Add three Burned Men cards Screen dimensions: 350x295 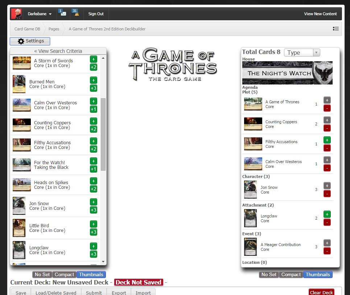pyautogui.click(x=94, y=88)
